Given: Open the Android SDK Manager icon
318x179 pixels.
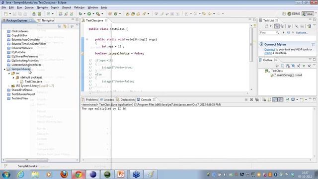Looking at the screenshot, I should coord(34,14).
